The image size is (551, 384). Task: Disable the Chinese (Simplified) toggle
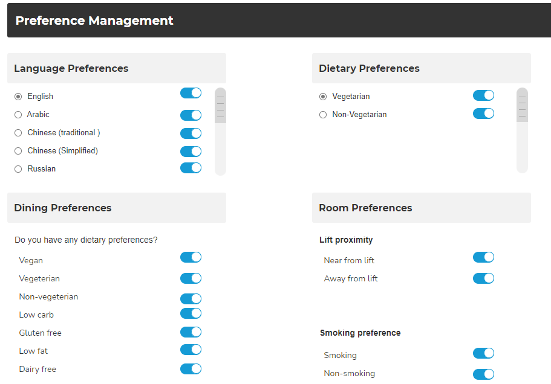tap(191, 152)
